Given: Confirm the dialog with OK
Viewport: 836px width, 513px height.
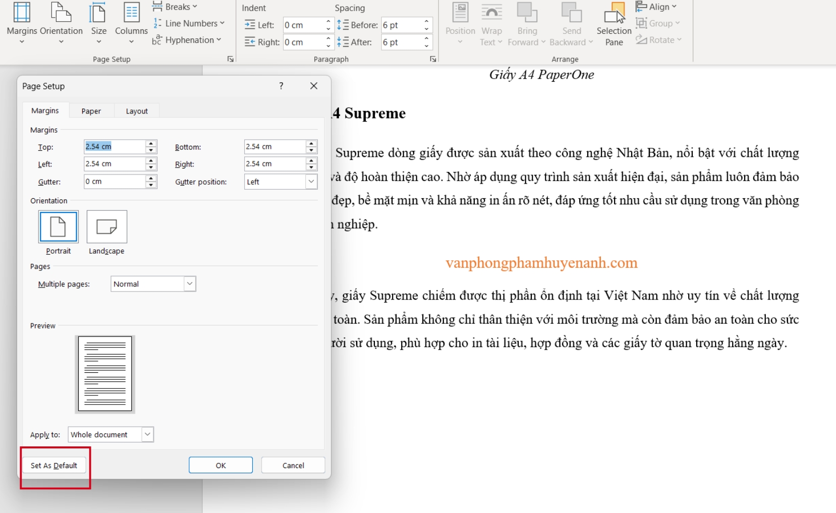Looking at the screenshot, I should click(x=220, y=466).
